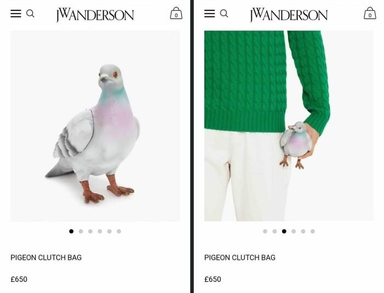This screenshot has width=384, height=293.
Task: Click the £650 price on left
Action: point(19,279)
